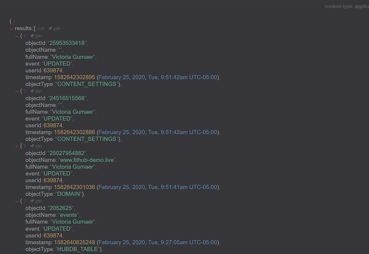Collapse the events object
Viewport: 369px width, 254px height.
(x=17, y=201)
